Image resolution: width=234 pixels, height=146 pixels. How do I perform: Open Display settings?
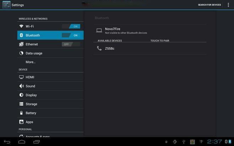tap(50, 95)
